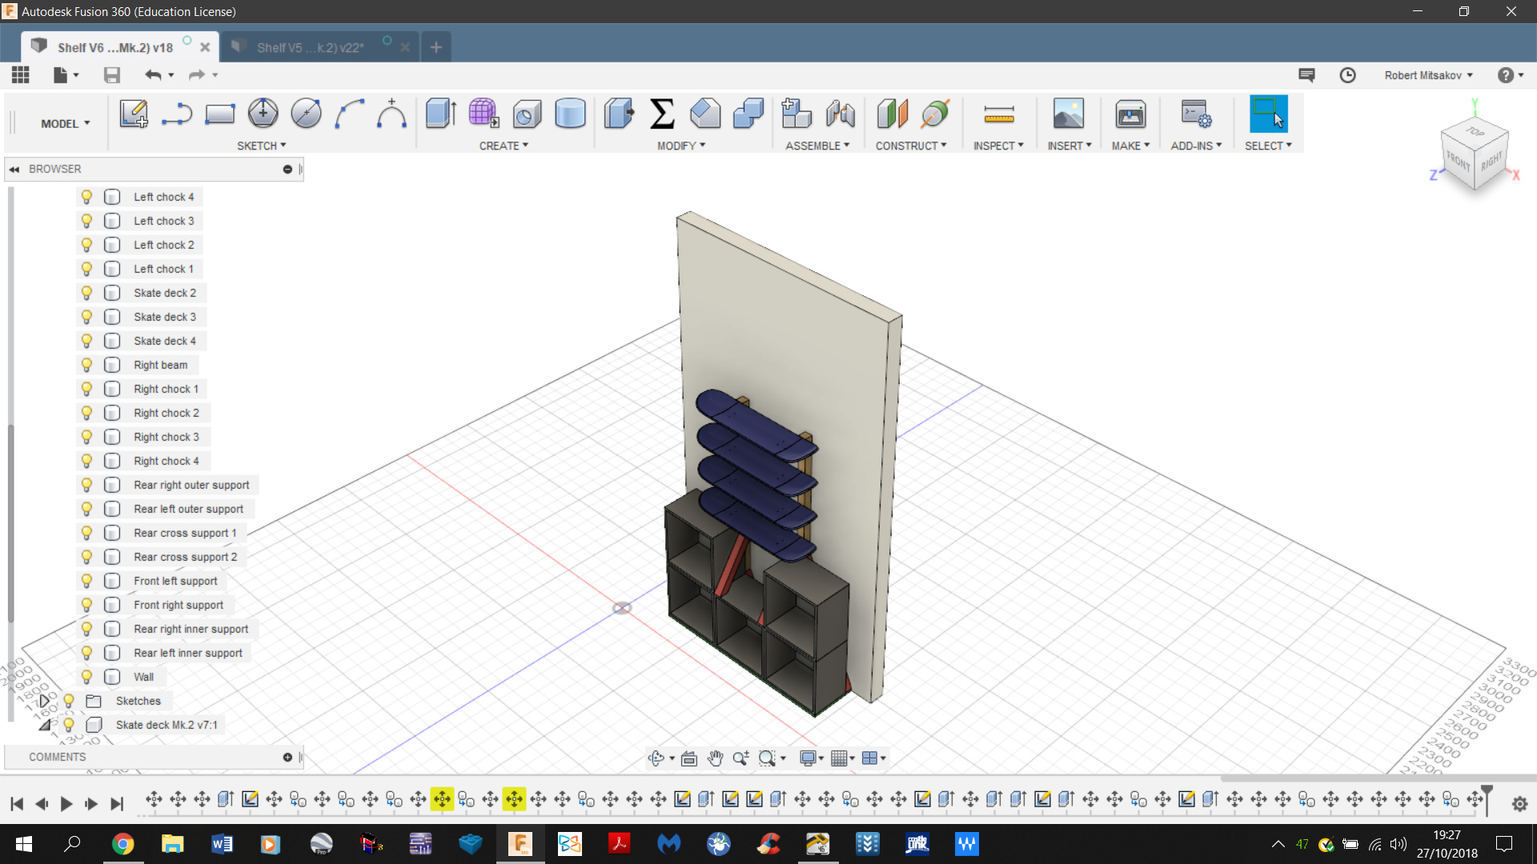Viewport: 1537px width, 864px height.
Task: Choose the New Component assemble tool
Action: 797,114
